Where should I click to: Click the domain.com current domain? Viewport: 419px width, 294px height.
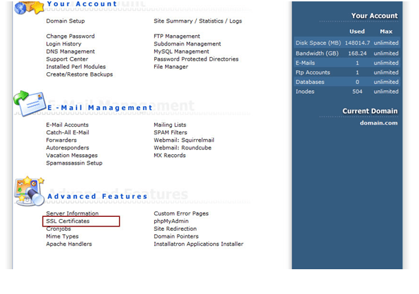click(378, 123)
